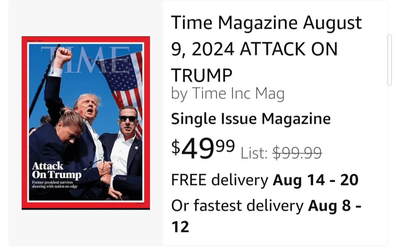This screenshot has height=247, width=396.
Task: Click the "FREE delivery" text
Action: (x=220, y=180)
